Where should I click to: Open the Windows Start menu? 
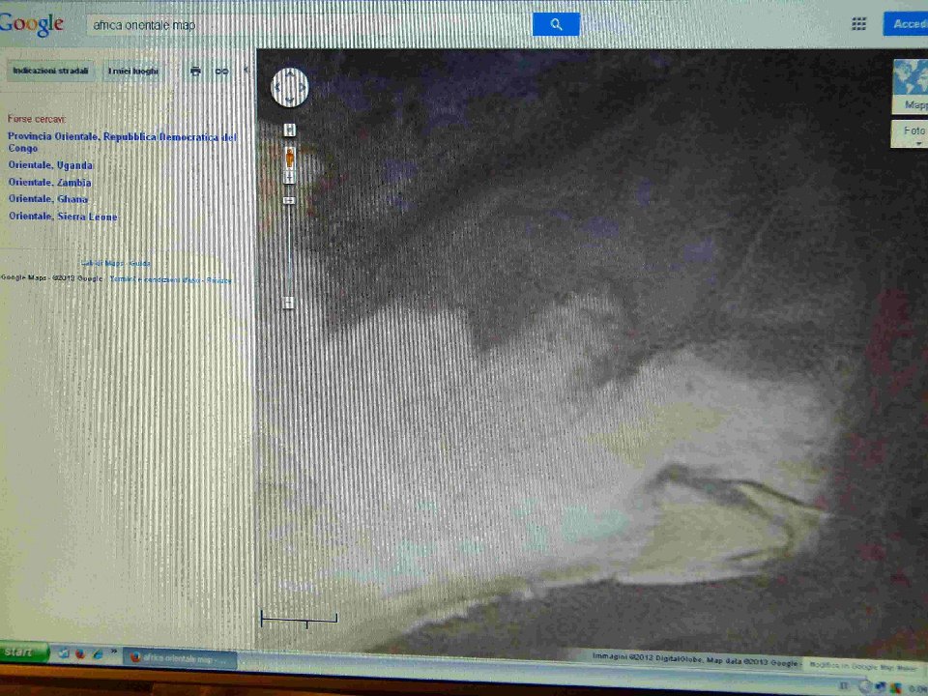[23, 652]
